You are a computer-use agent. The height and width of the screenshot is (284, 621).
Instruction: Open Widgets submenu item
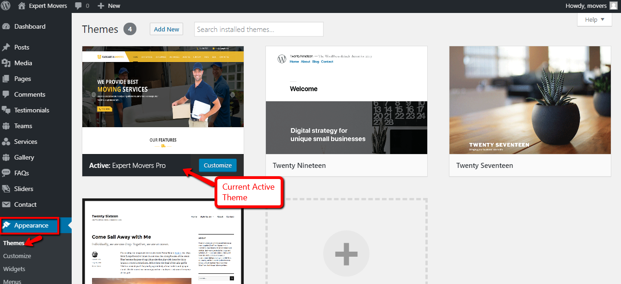click(x=14, y=269)
